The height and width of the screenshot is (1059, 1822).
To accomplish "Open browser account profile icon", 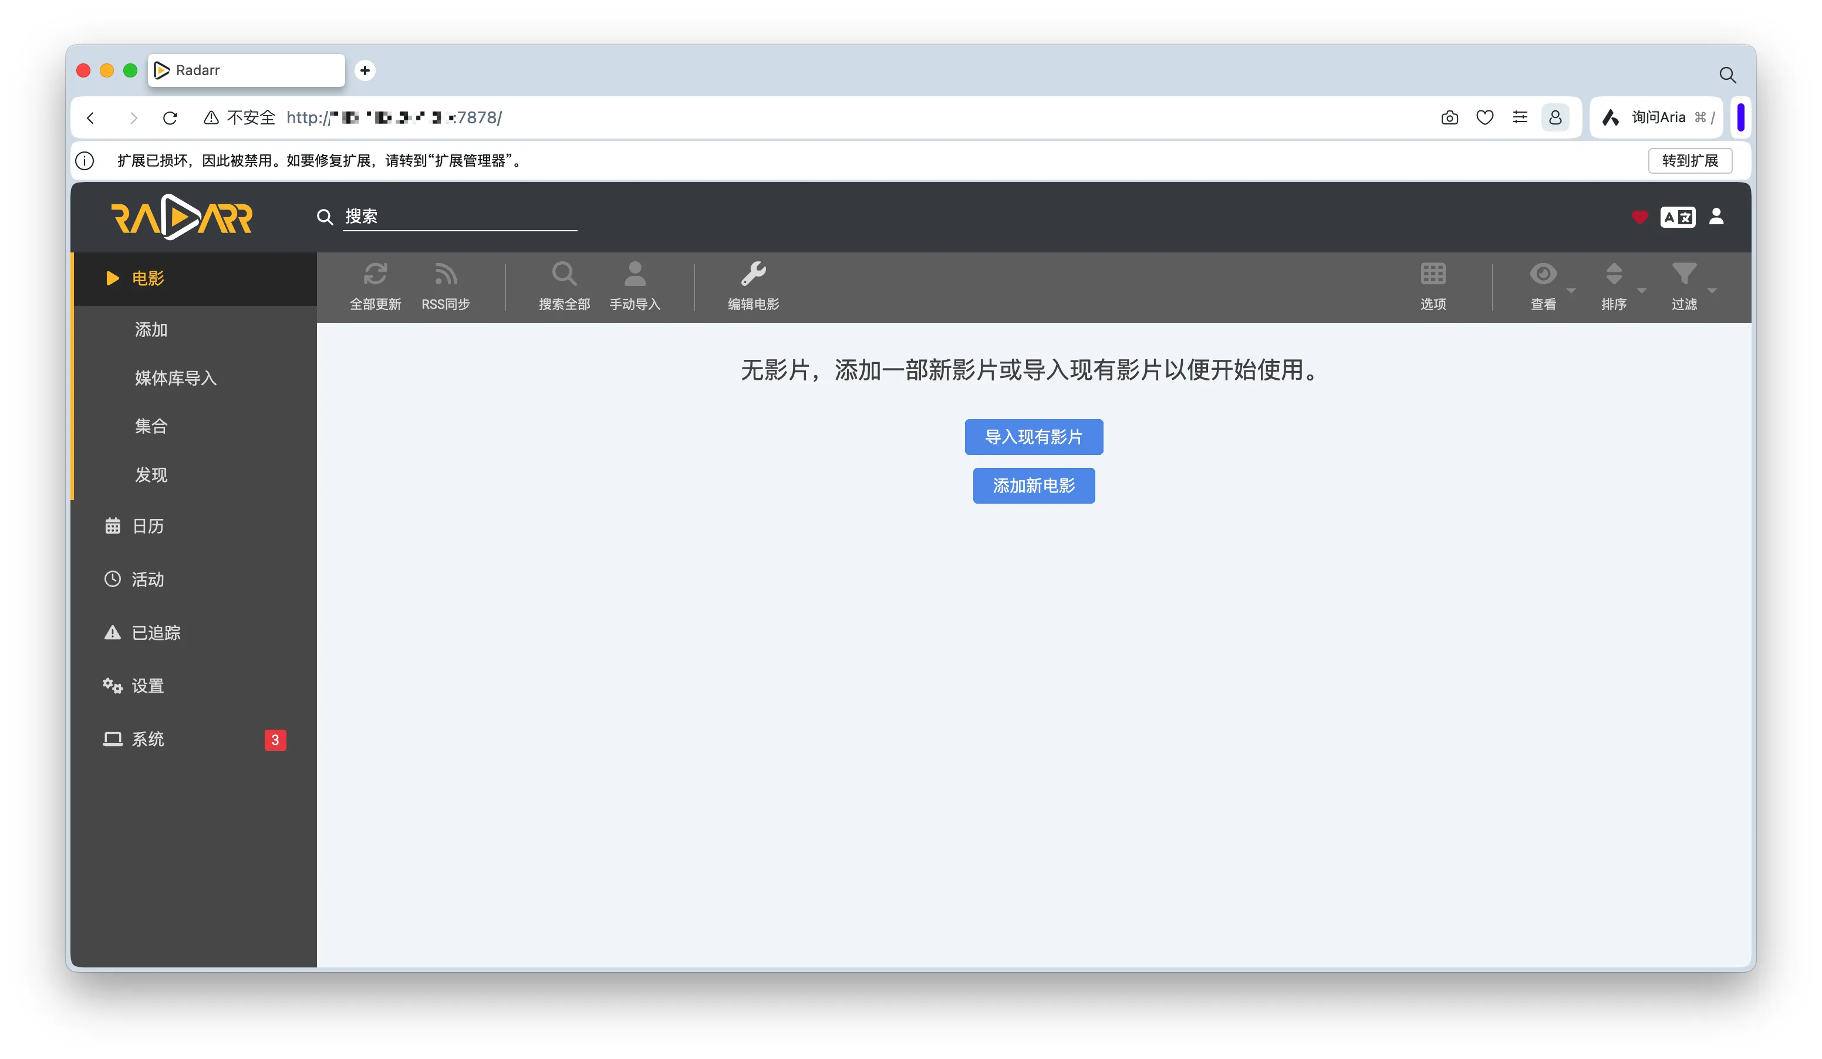I will (1555, 117).
